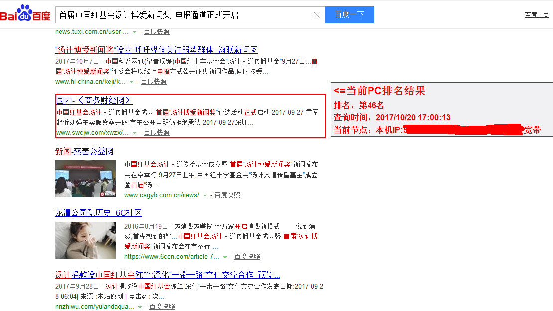The image size is (553, 311).
Task: Click the girl photo thumbnail
Action: tap(85, 241)
